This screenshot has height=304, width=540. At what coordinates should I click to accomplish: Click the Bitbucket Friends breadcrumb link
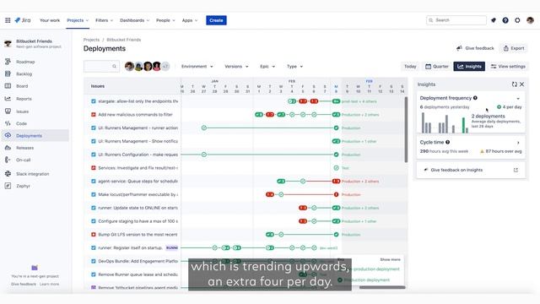coord(124,40)
